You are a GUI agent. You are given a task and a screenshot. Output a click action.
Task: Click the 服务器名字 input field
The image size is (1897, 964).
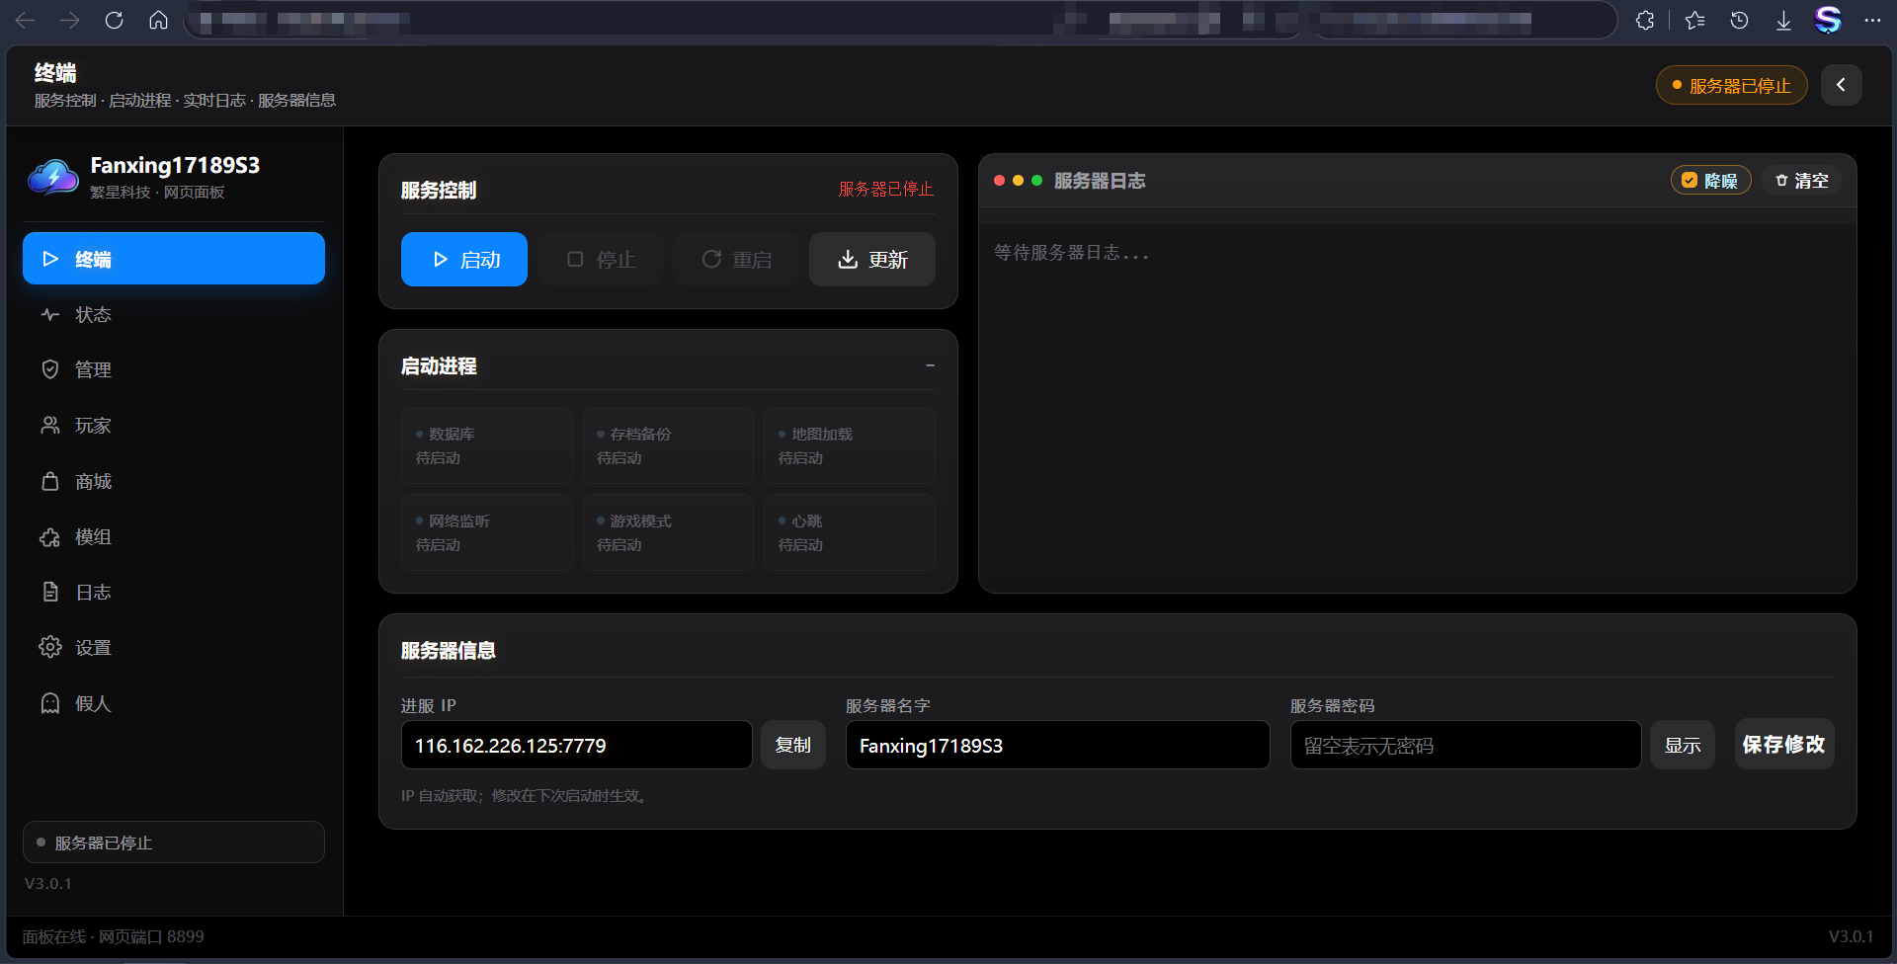[1058, 745]
